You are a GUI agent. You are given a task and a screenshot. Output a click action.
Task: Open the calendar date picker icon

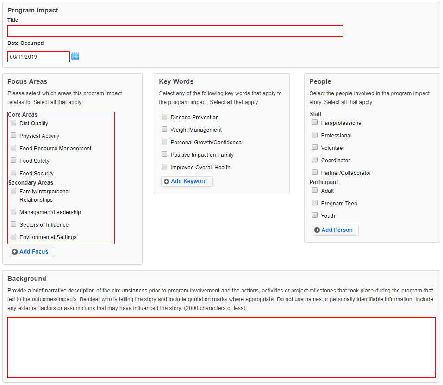tap(75, 56)
